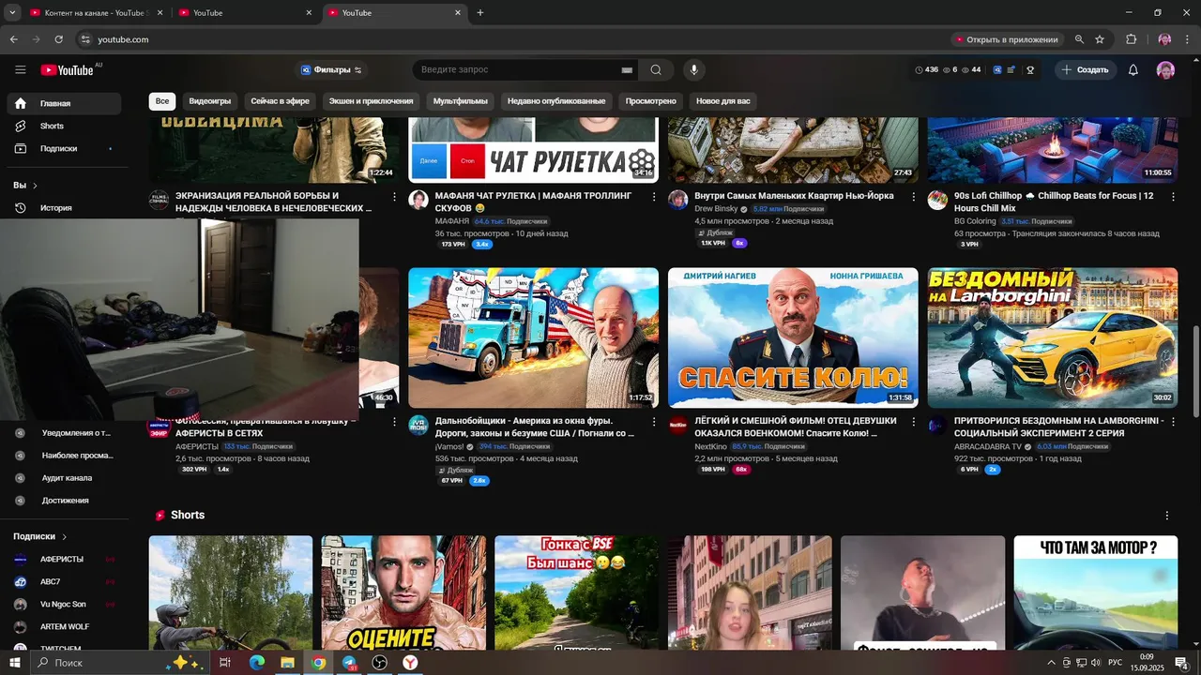
Task: Open the Windows Task View button
Action: (x=225, y=663)
